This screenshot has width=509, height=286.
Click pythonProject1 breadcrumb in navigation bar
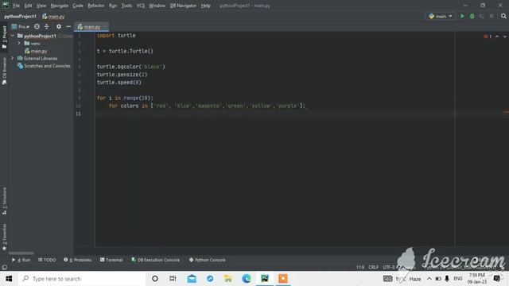coord(21,16)
